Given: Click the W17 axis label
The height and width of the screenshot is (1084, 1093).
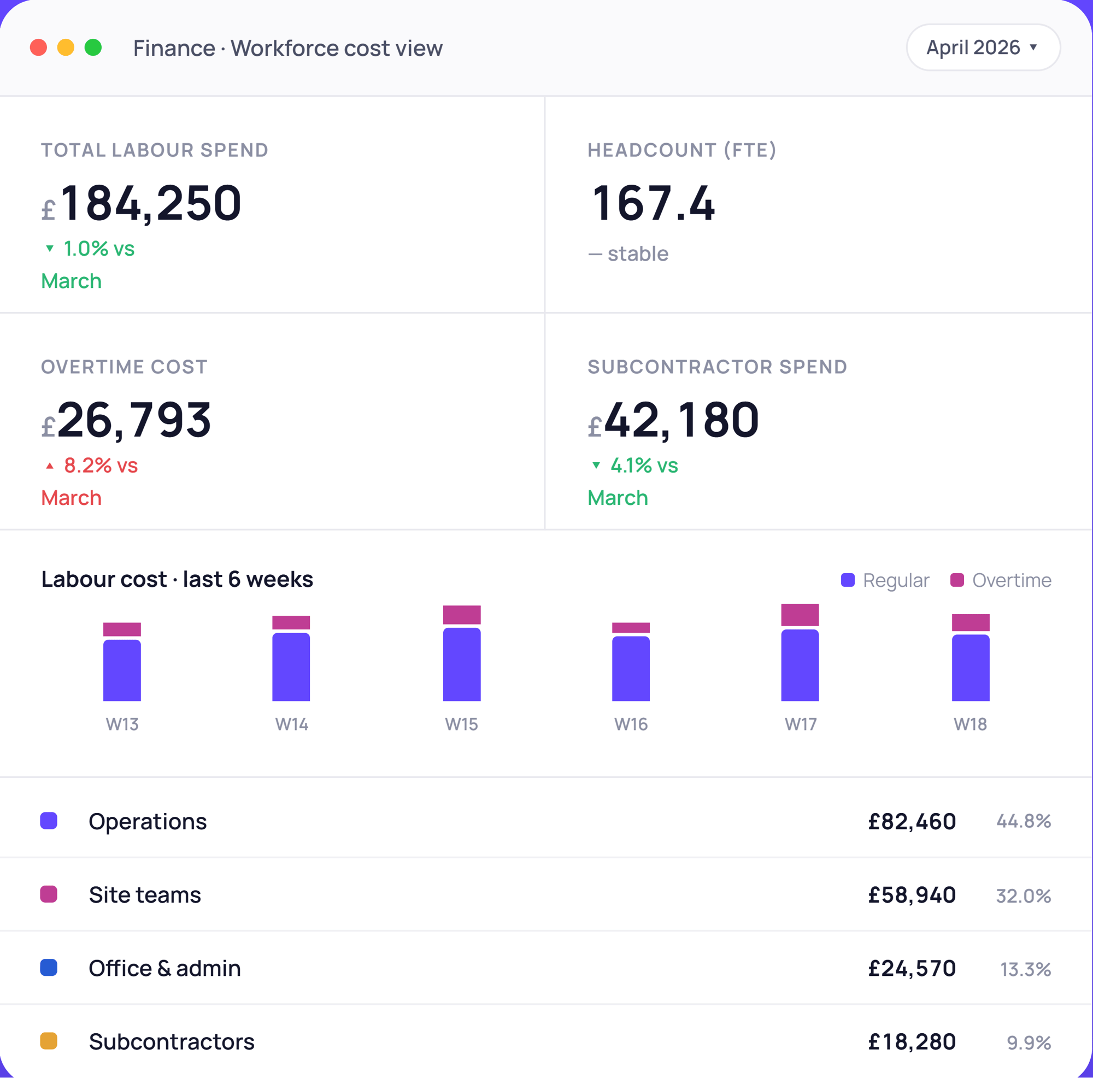Looking at the screenshot, I should tap(801, 724).
